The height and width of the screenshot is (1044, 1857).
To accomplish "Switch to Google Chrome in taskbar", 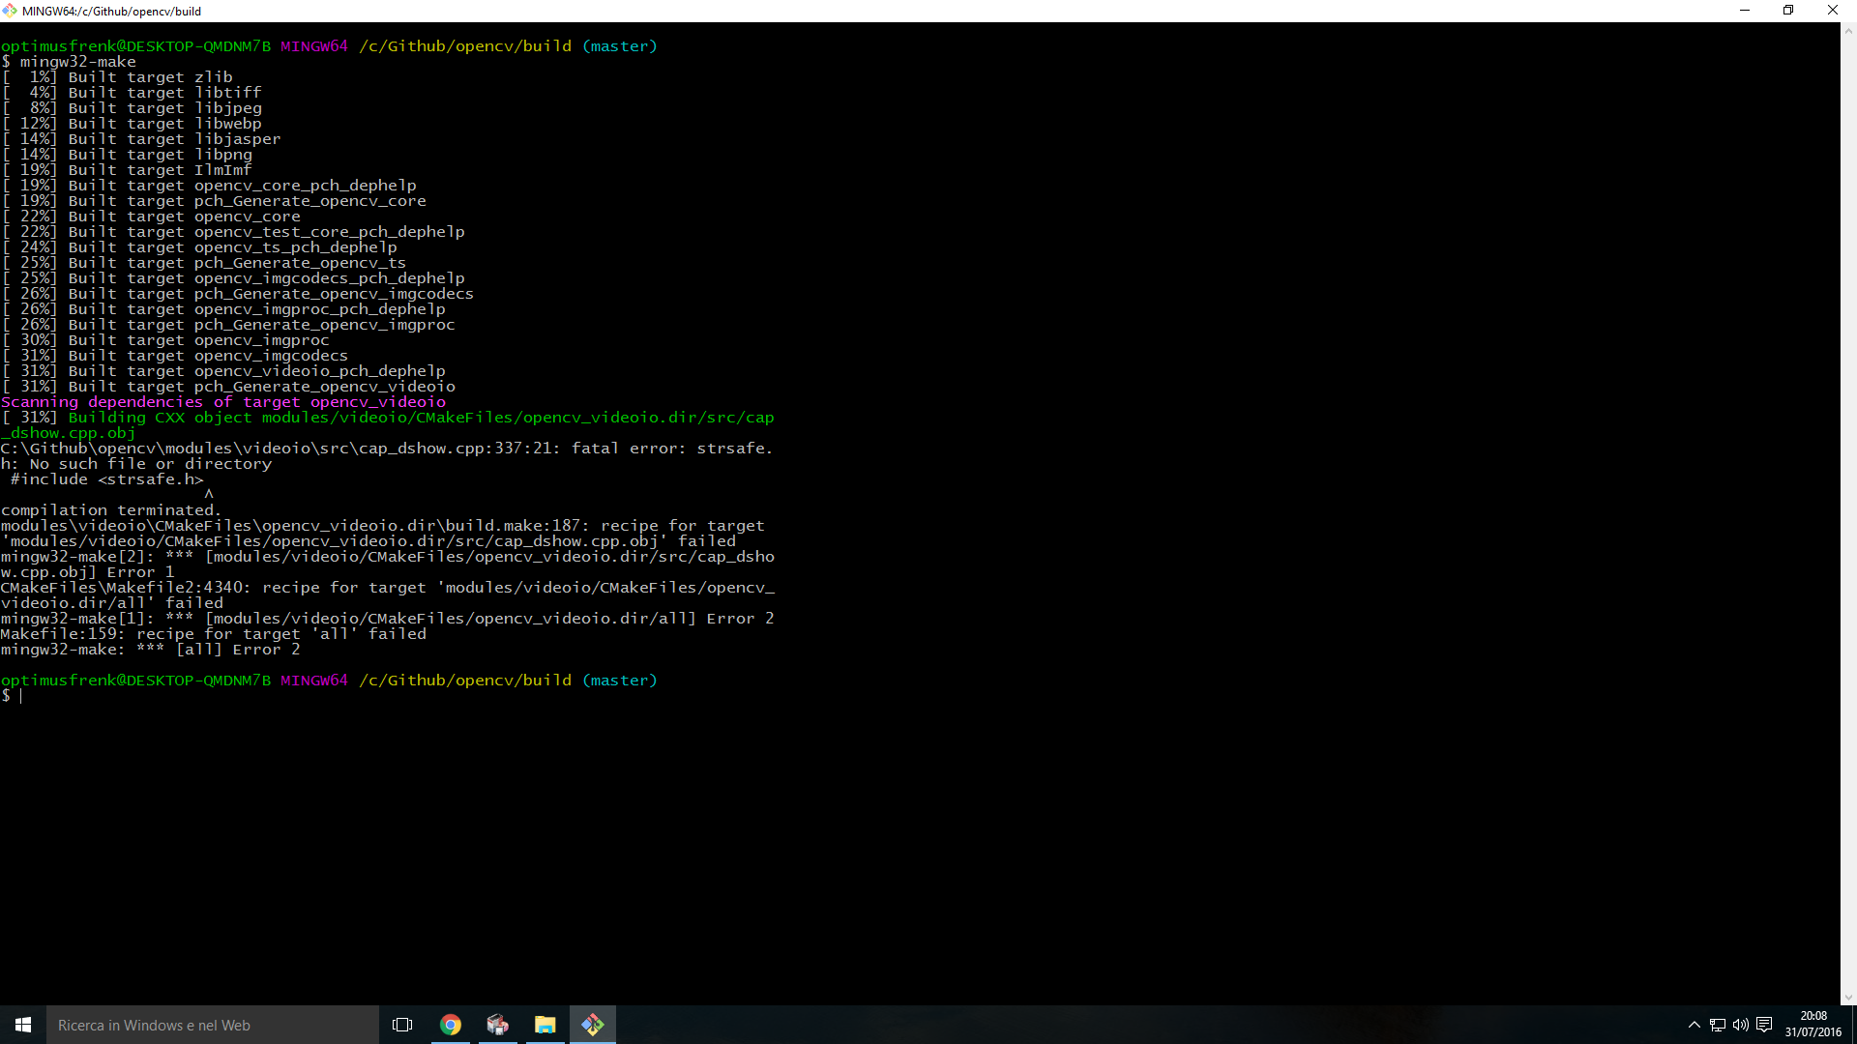I will click(451, 1025).
